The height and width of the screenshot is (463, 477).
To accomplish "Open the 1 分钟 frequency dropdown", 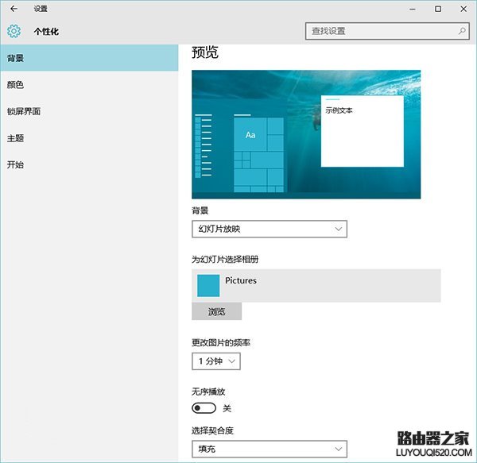I will click(216, 361).
